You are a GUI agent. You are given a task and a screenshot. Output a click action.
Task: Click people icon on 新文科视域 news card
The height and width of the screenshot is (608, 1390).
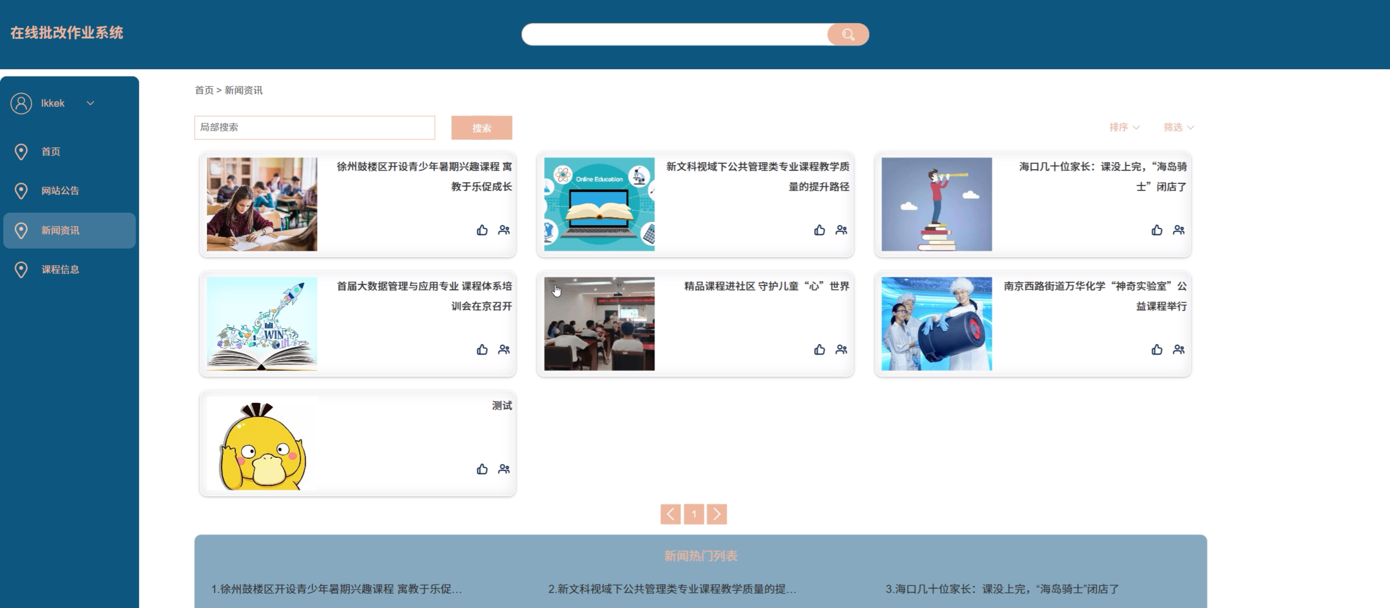(x=841, y=230)
